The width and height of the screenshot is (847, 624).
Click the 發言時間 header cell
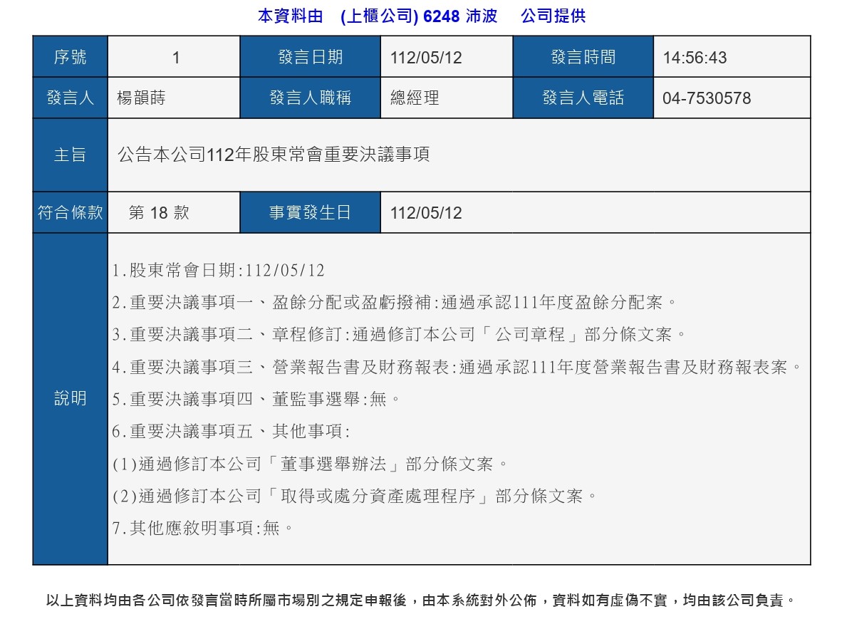point(583,57)
